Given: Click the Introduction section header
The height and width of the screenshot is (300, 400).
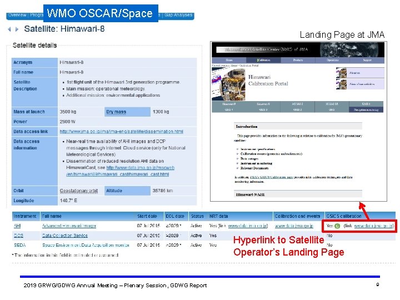Looking at the screenshot, I should (x=298, y=127).
